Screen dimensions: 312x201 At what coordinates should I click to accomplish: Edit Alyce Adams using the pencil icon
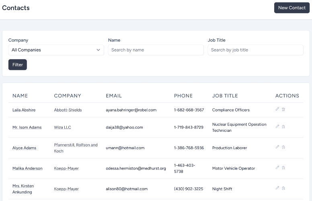coord(277,147)
